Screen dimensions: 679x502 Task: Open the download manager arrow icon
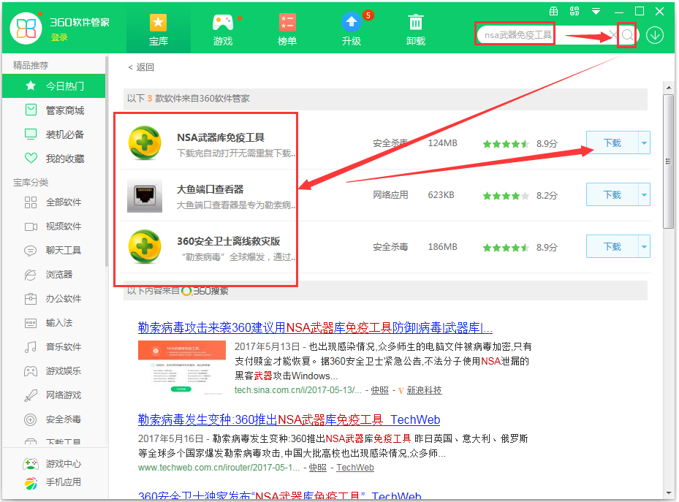(655, 34)
